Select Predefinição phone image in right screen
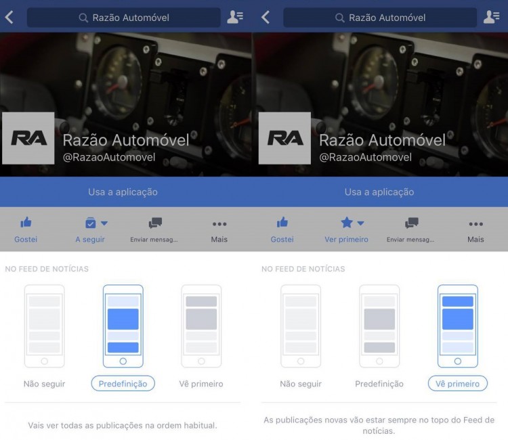The width and height of the screenshot is (508, 440). pos(379,326)
